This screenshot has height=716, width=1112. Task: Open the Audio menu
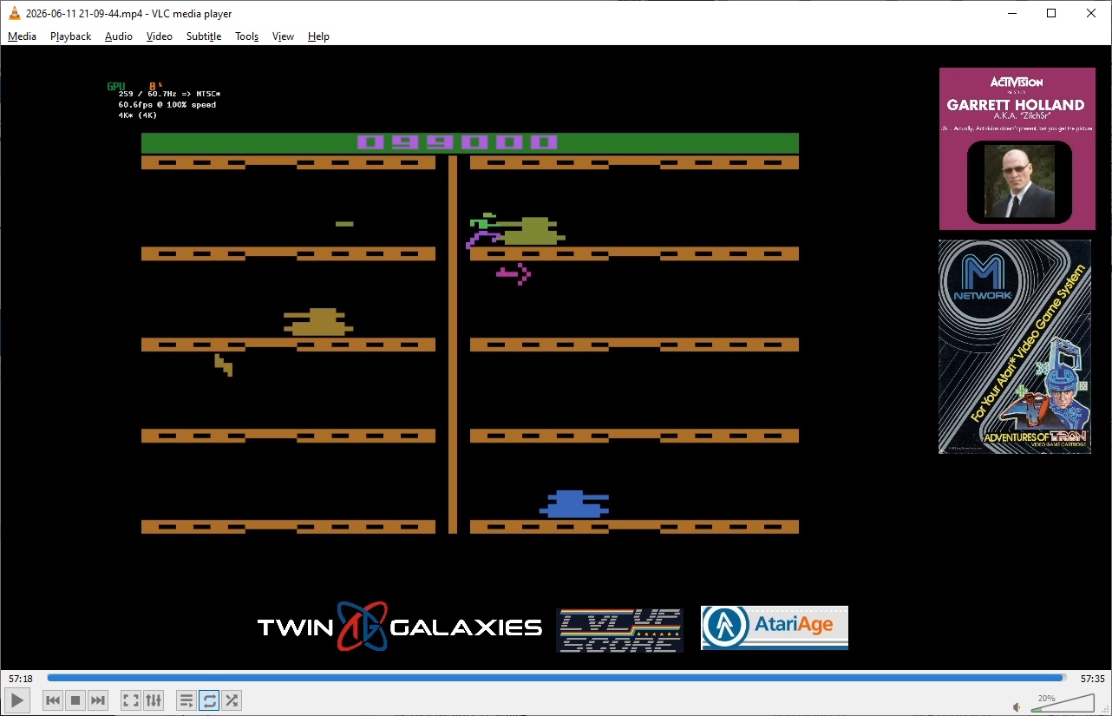[119, 36]
